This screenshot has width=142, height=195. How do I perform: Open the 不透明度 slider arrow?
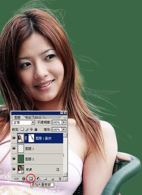tap(64, 122)
